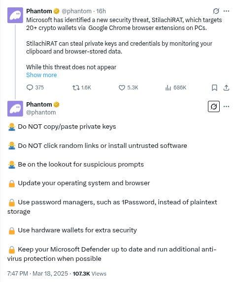
Task: Click the verified badge beside second Phantom name
Action: coord(57,105)
